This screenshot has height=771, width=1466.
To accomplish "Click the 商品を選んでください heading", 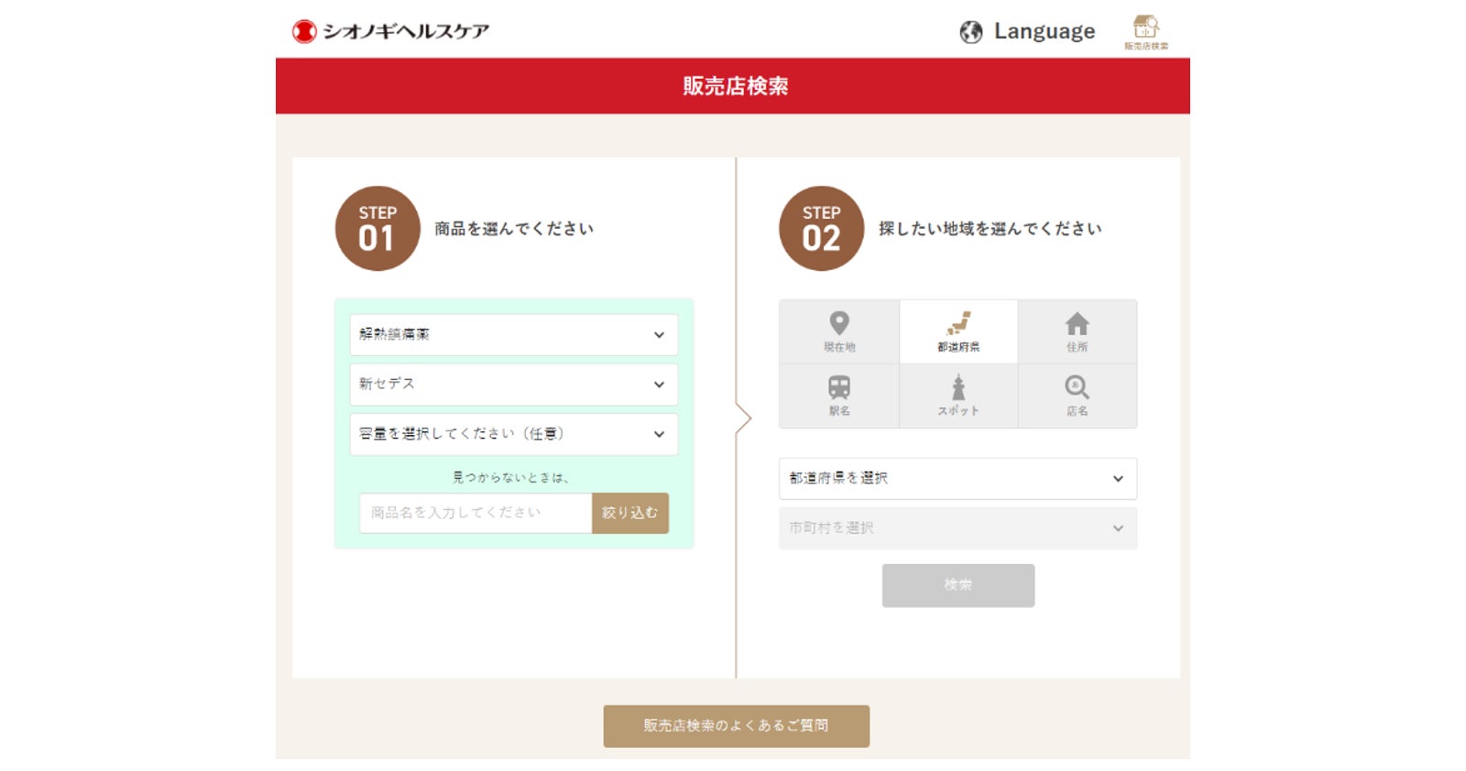I will pyautogui.click(x=514, y=229).
